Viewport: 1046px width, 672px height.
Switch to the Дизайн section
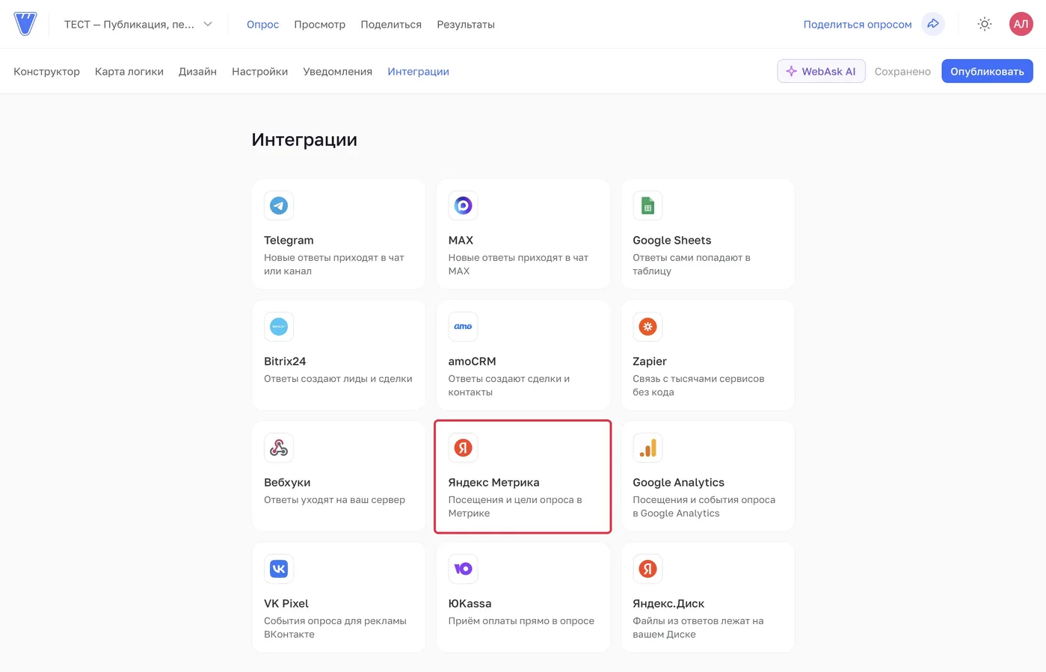[x=197, y=72]
